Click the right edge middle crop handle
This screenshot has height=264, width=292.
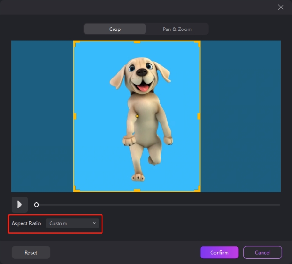pyautogui.click(x=200, y=116)
